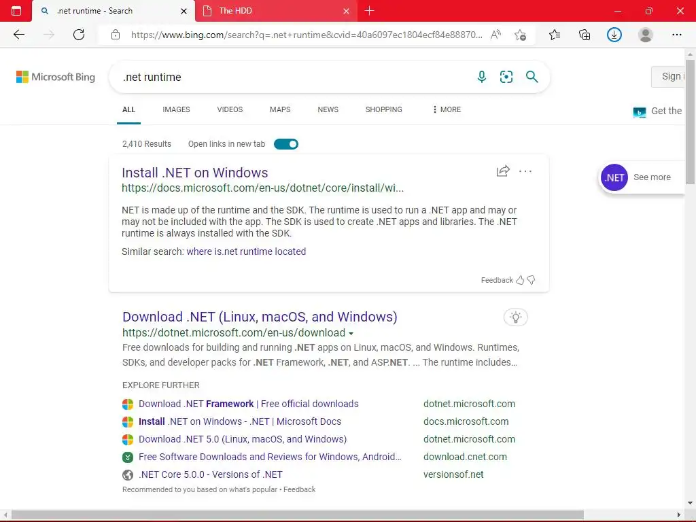Open Install .NET on Windows Microsoft Docs link
The width and height of the screenshot is (696, 522).
coord(240,421)
